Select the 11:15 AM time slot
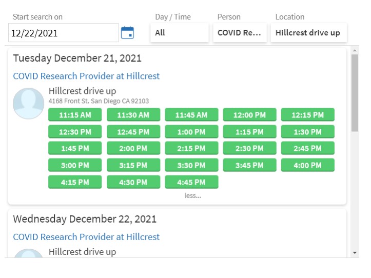 pyautogui.click(x=75, y=115)
